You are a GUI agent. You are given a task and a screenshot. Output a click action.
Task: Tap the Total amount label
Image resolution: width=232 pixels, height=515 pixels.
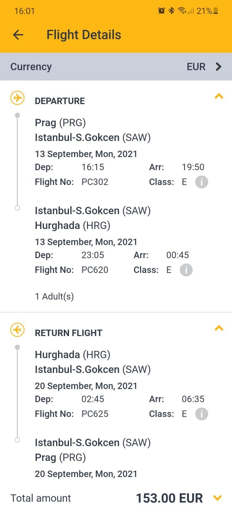click(x=41, y=498)
